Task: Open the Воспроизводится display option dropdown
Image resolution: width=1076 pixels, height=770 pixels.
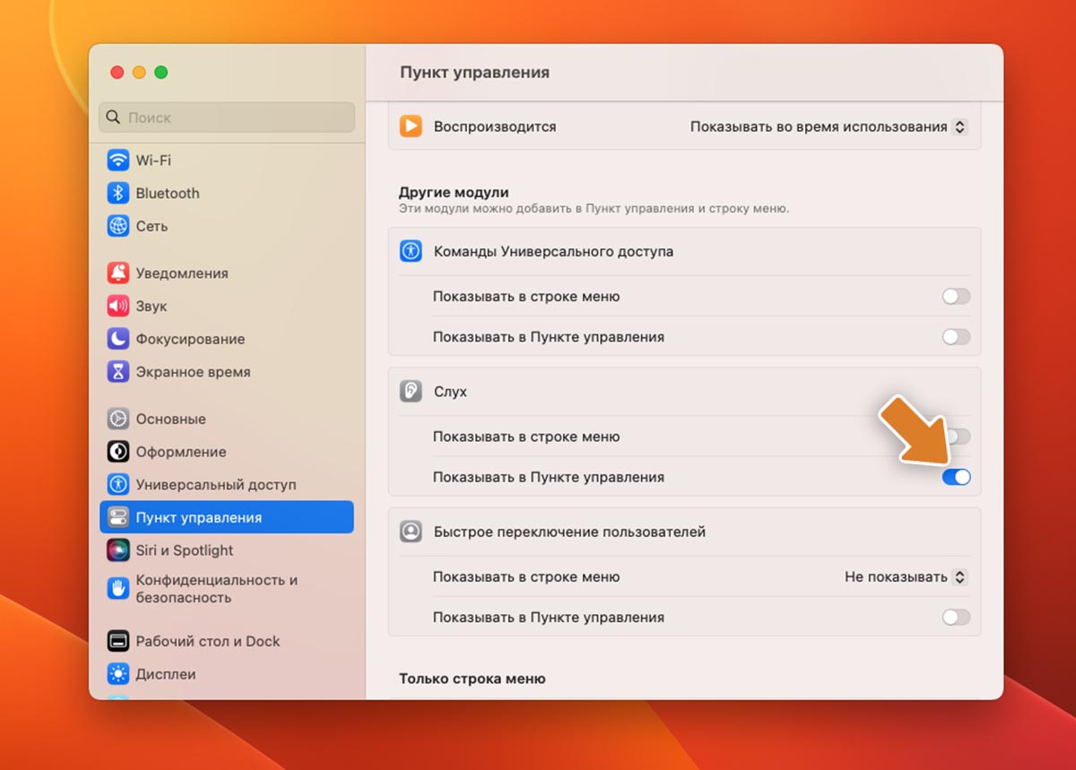Action: 828,127
